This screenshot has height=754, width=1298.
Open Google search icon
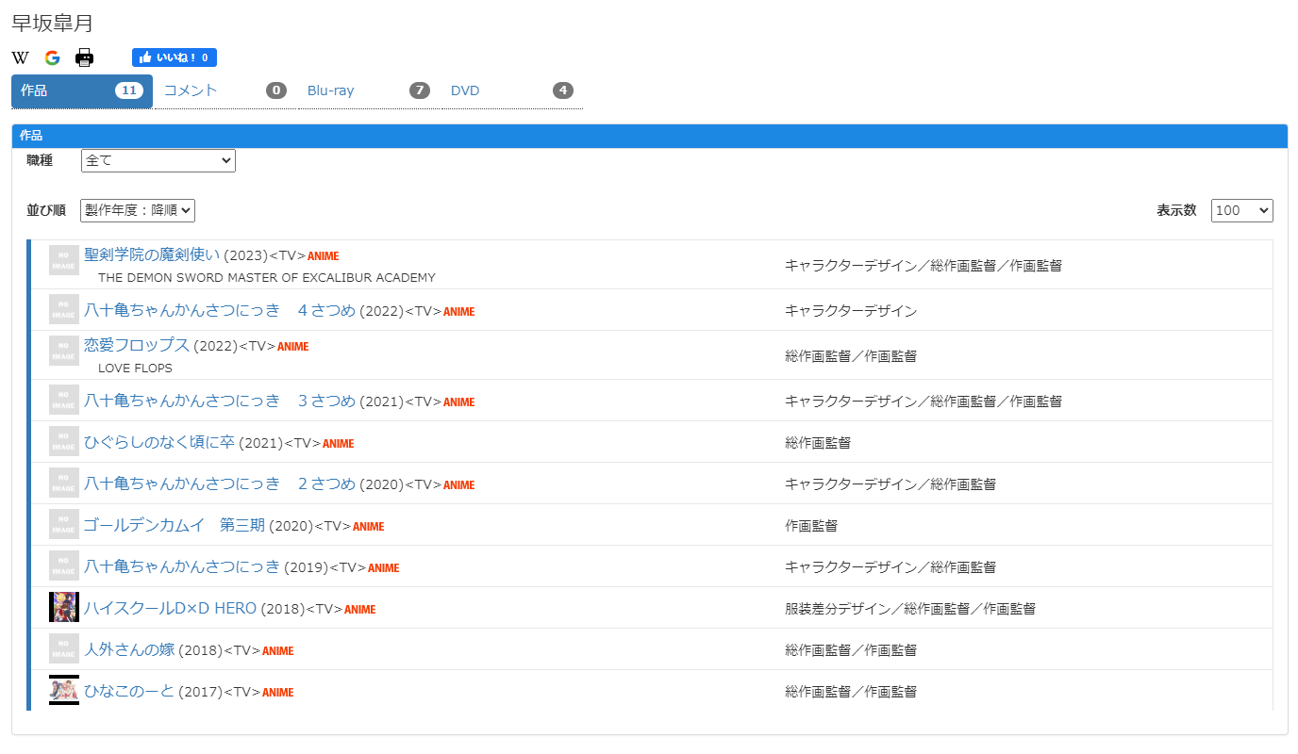(x=52, y=57)
